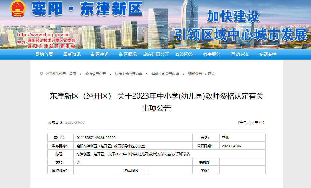The image size is (311, 188).
Task: Open 其他主动公开内容 breadcrumb link
Action: pyautogui.click(x=165, y=74)
